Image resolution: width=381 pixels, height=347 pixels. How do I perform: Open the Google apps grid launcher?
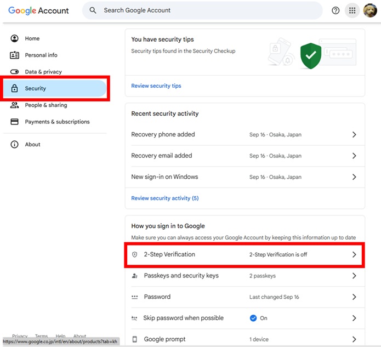352,10
